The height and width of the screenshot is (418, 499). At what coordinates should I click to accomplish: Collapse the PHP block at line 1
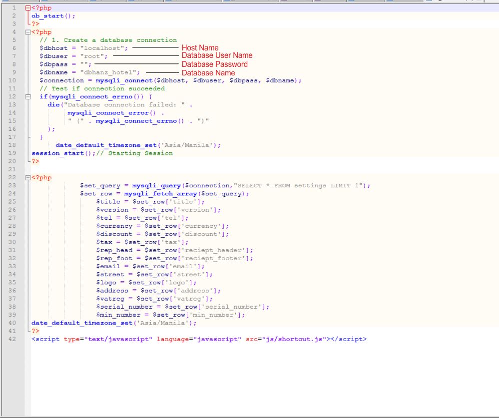point(28,8)
